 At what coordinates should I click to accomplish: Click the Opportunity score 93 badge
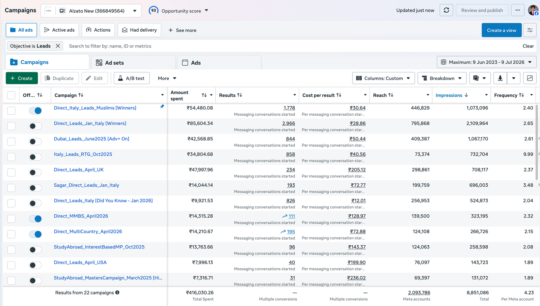pyautogui.click(x=154, y=10)
